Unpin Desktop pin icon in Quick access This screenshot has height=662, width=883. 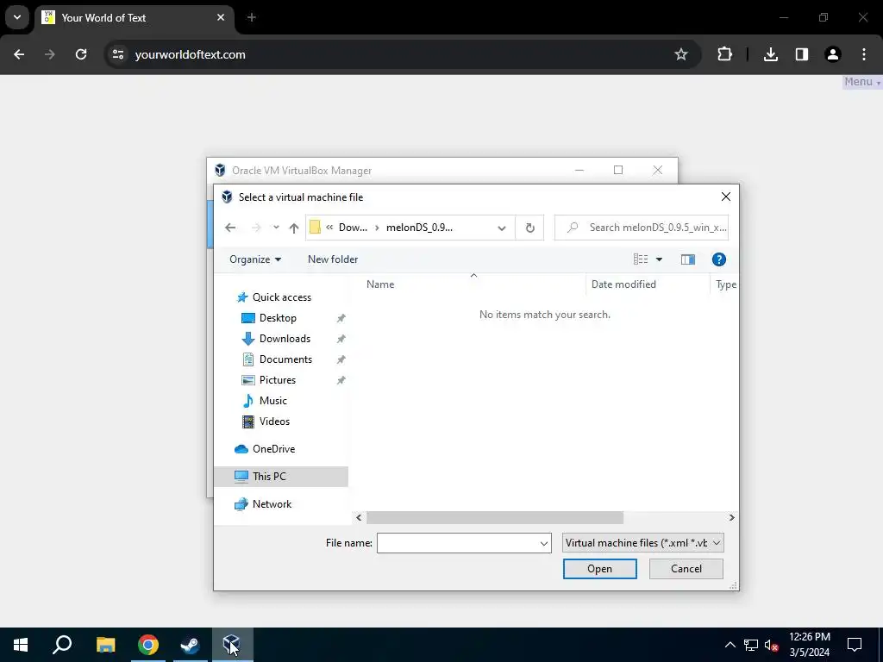click(x=341, y=318)
